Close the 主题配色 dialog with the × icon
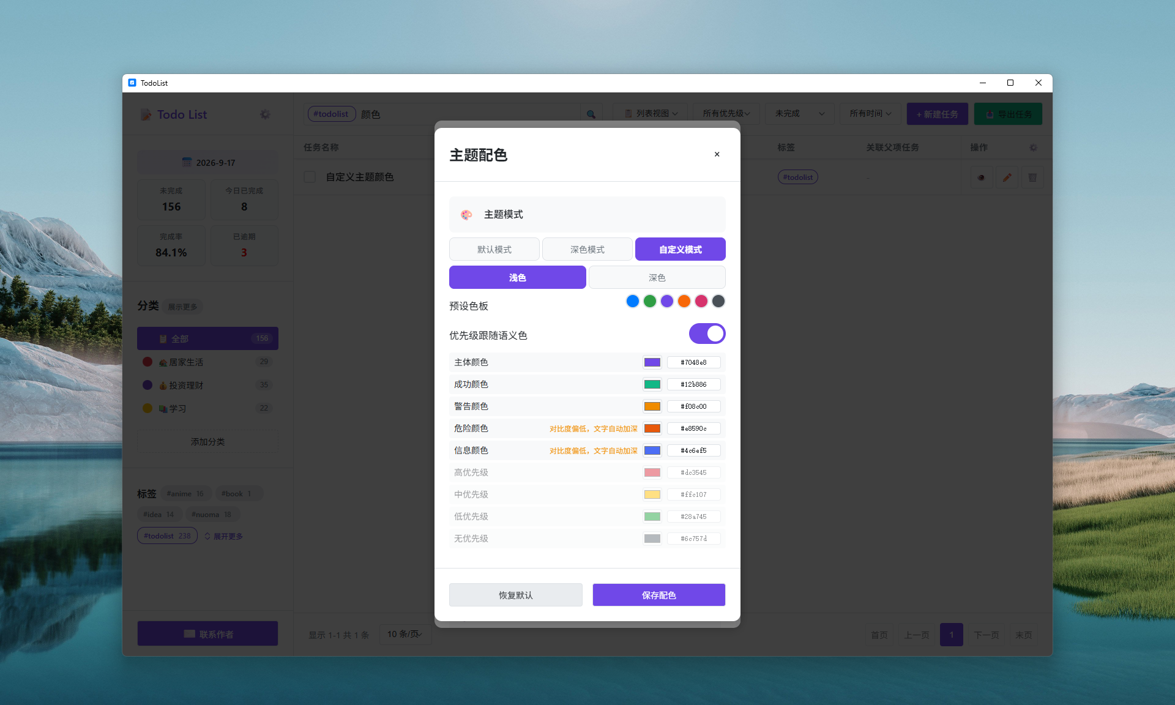Image resolution: width=1175 pixels, height=705 pixels. tap(717, 154)
